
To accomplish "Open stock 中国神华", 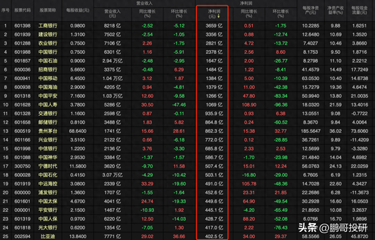I will coord(48,157).
